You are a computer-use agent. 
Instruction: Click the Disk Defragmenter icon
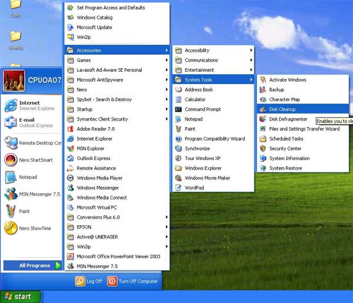tap(263, 119)
